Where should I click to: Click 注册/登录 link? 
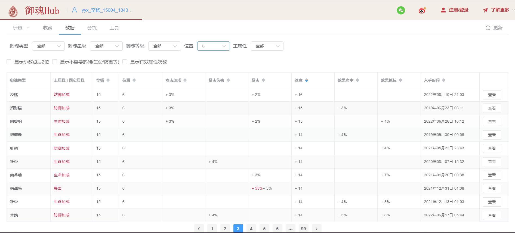tap(459, 10)
